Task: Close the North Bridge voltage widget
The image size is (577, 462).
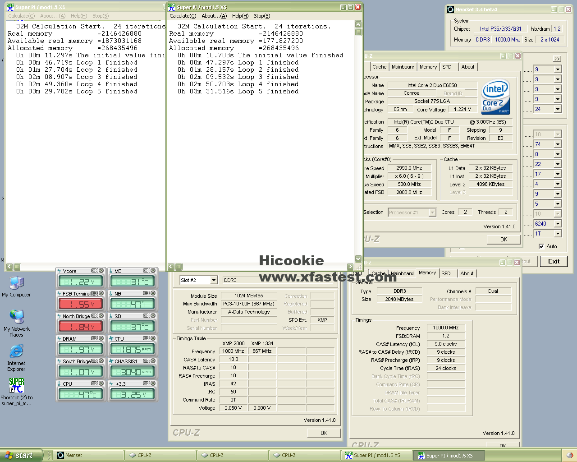Action: pyautogui.click(x=101, y=316)
